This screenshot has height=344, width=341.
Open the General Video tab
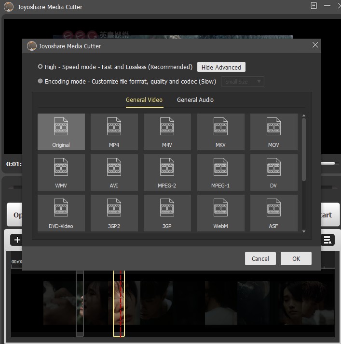pos(144,100)
